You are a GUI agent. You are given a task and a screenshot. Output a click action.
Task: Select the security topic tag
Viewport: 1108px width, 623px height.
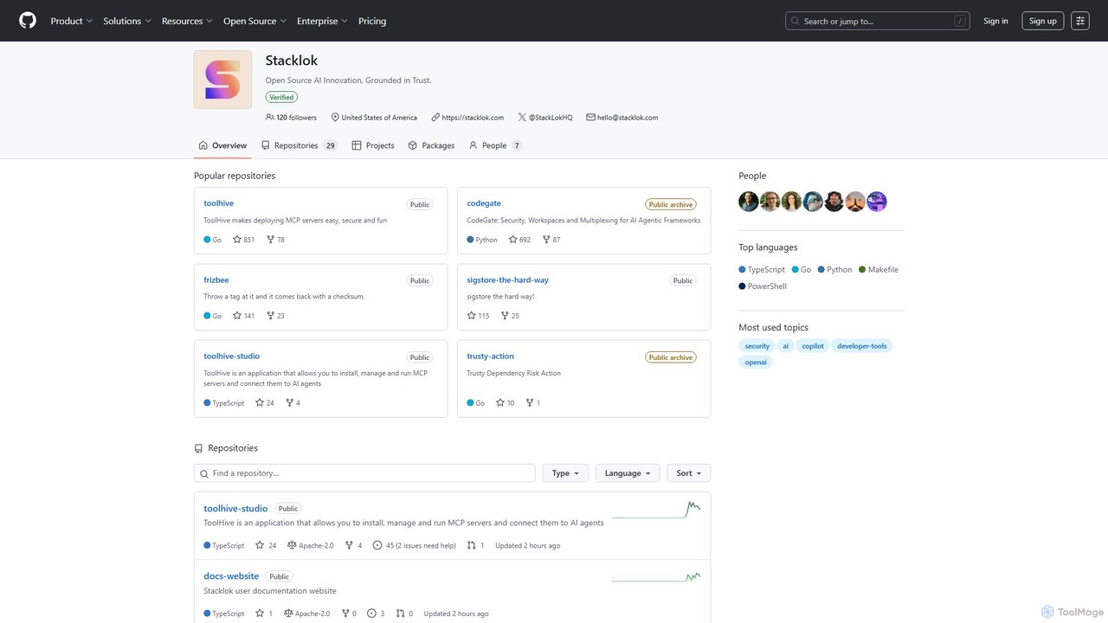coord(757,346)
